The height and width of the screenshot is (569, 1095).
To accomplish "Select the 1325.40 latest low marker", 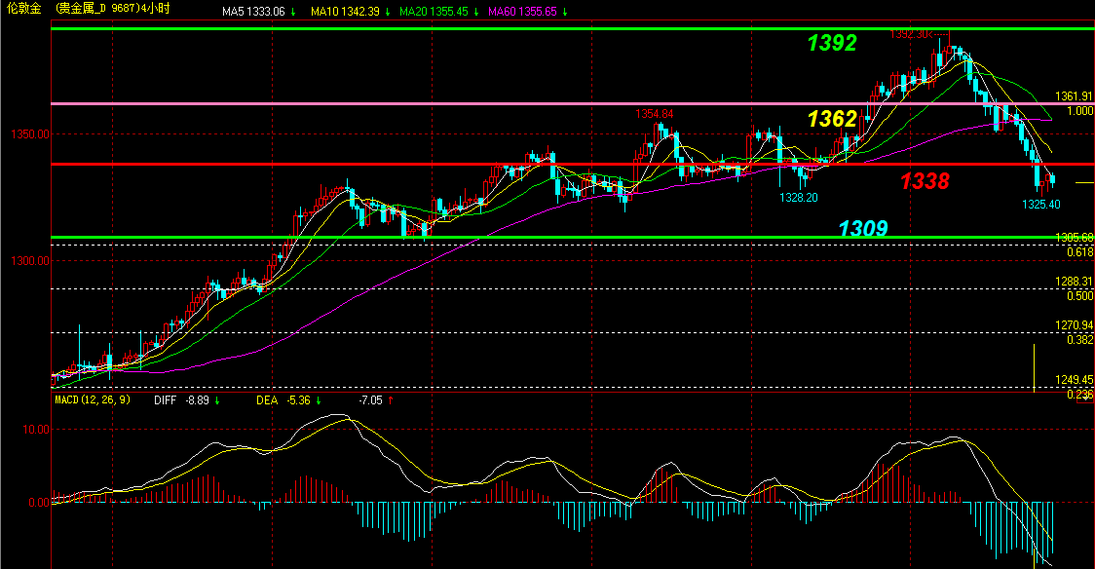I will tap(1040, 205).
